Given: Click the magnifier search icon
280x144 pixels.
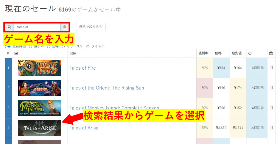Looking at the screenshot, I should [x=9, y=27].
